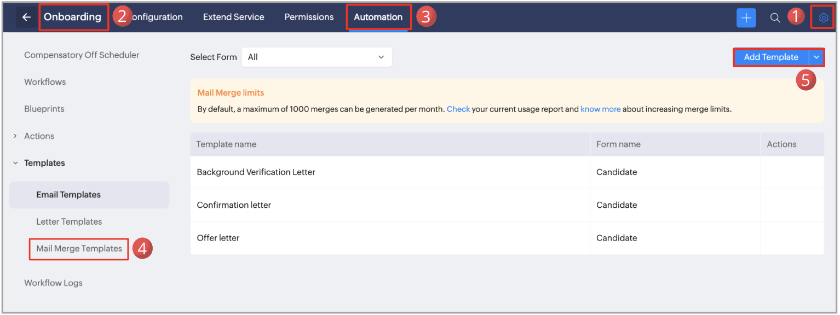Open the Permissions tab

tap(309, 17)
